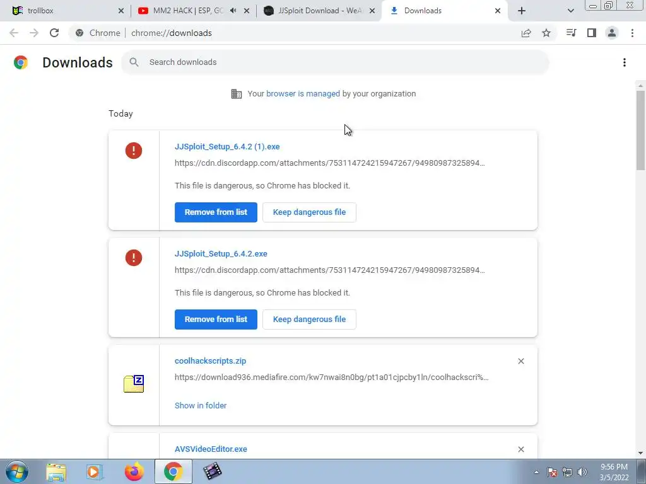Close the JJSploit Download tab
This screenshot has width=646, height=484.
coord(372,11)
